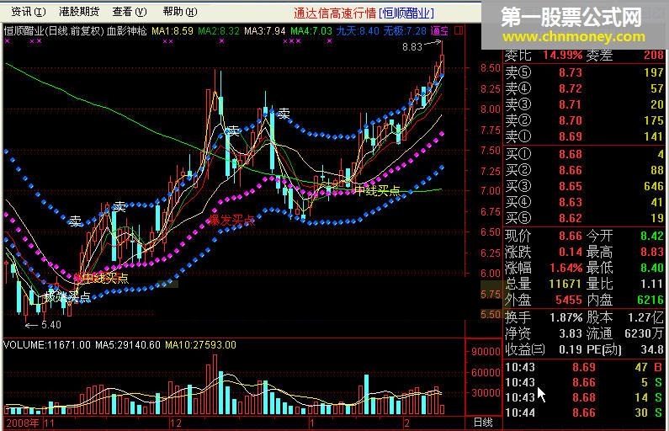Select the 卖⑤ 8.73 order row
Viewport: 669px width, 431px height.
[x=584, y=72]
